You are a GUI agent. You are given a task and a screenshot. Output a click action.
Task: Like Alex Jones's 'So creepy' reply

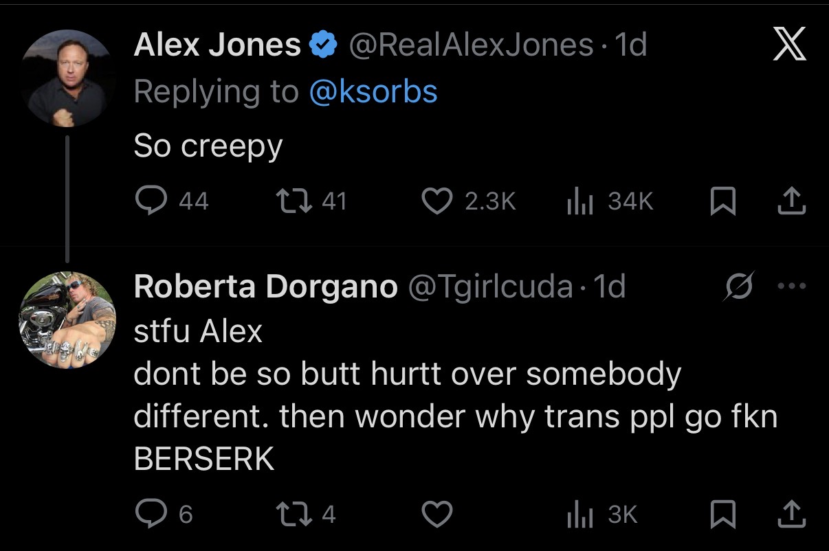click(468, 201)
